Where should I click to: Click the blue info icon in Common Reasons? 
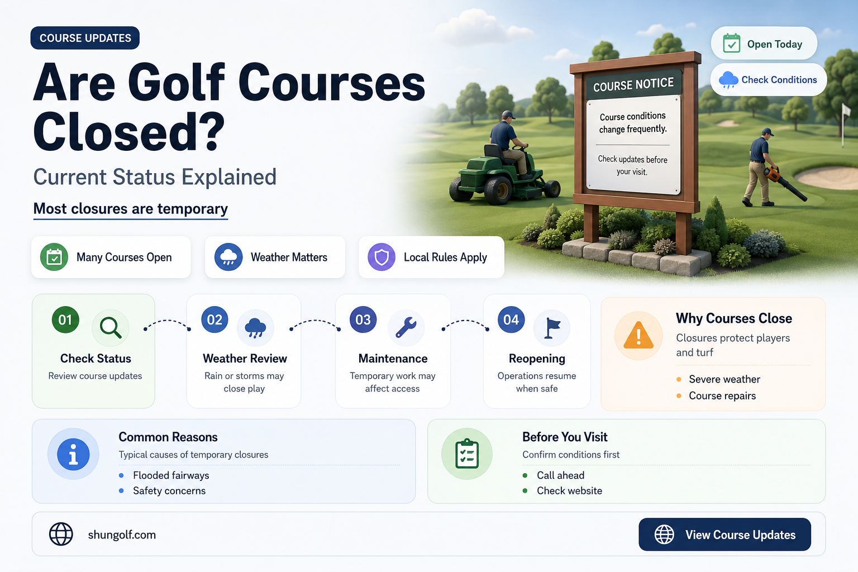pyautogui.click(x=73, y=454)
